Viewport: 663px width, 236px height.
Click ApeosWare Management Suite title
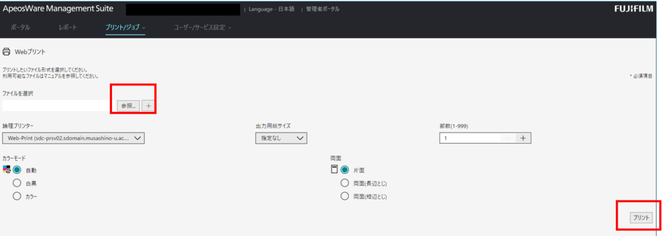point(58,9)
